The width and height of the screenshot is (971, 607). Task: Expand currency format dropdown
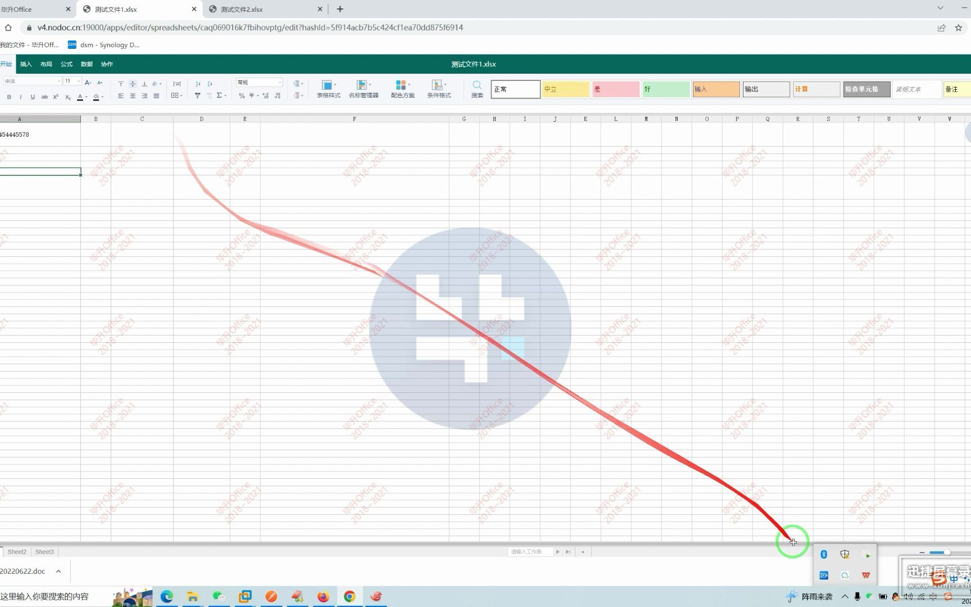257,96
